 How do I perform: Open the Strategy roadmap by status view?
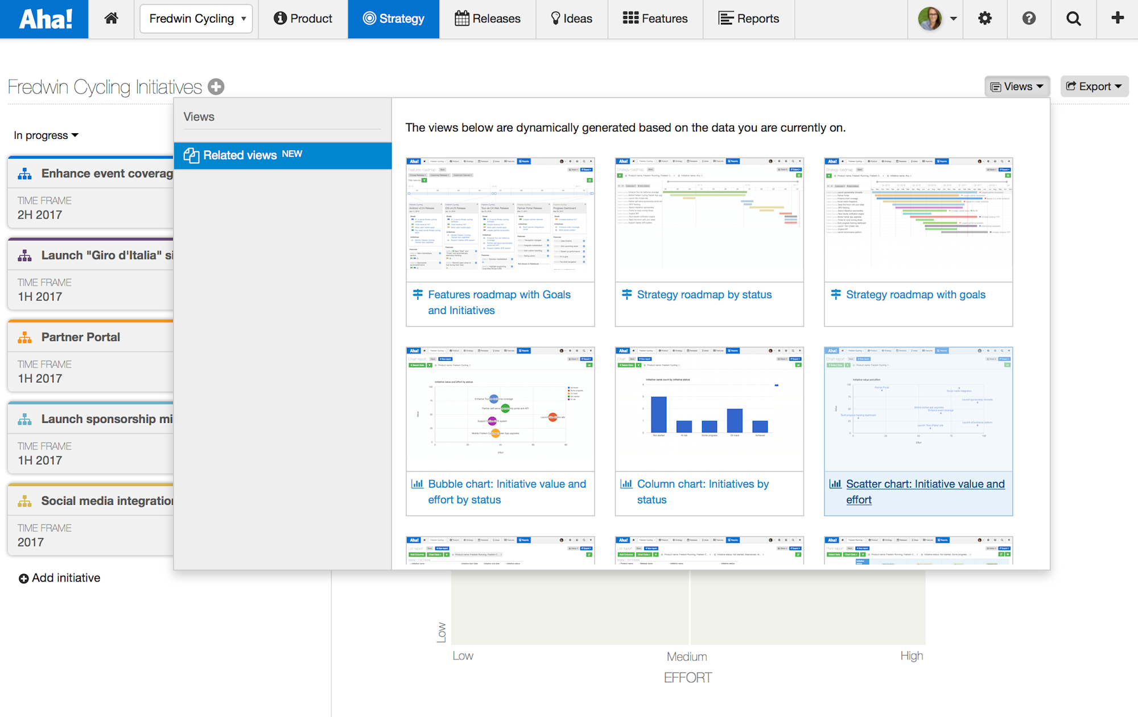704,294
